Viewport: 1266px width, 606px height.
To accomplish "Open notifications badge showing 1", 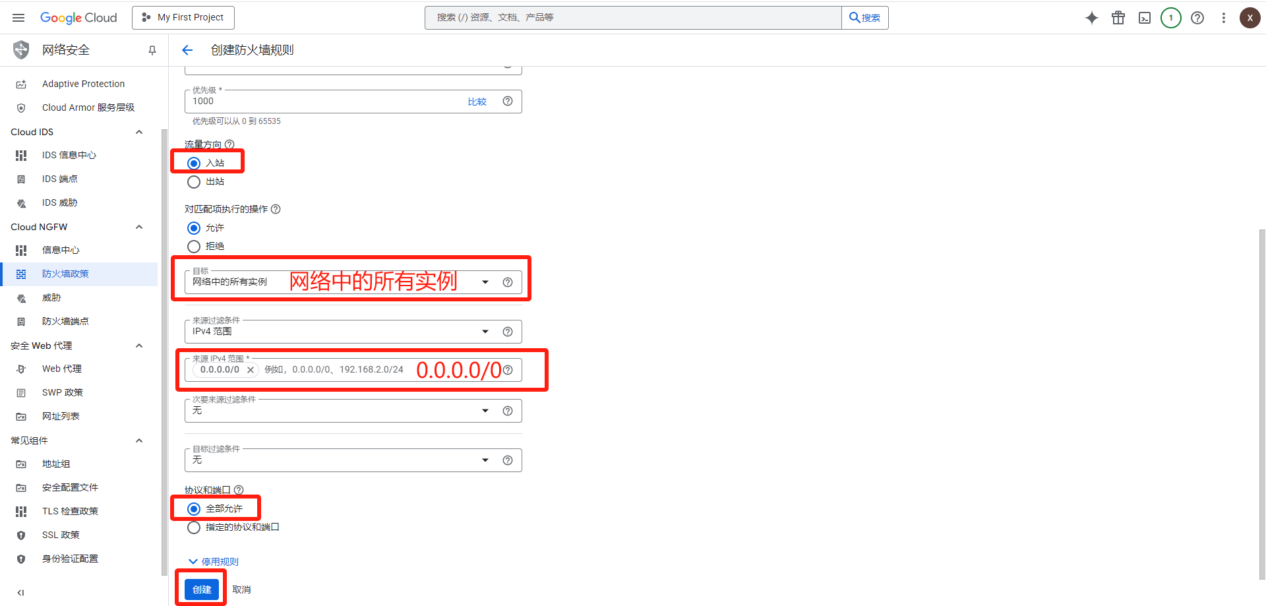I will [x=1171, y=18].
